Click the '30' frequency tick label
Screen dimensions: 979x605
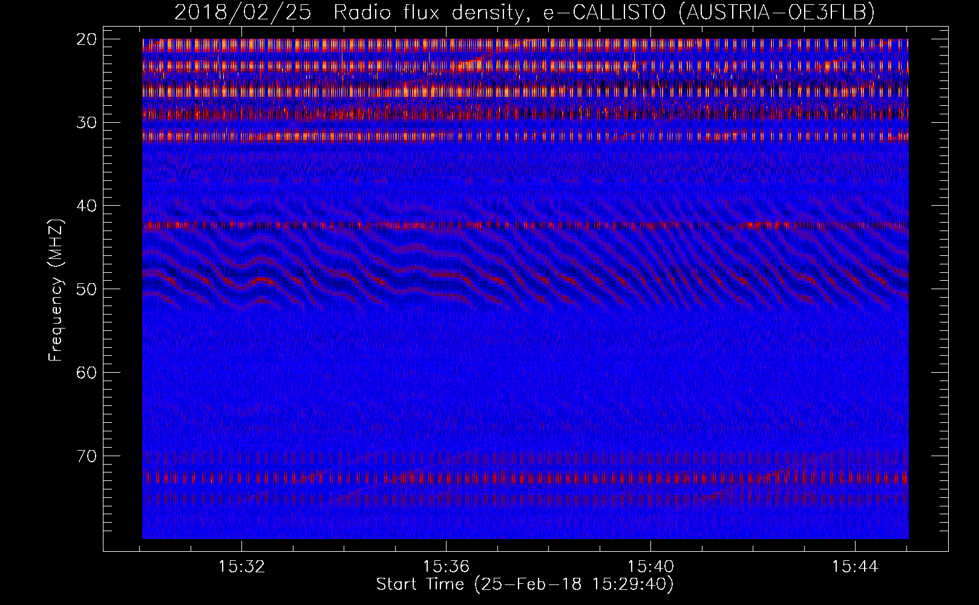pos(87,122)
